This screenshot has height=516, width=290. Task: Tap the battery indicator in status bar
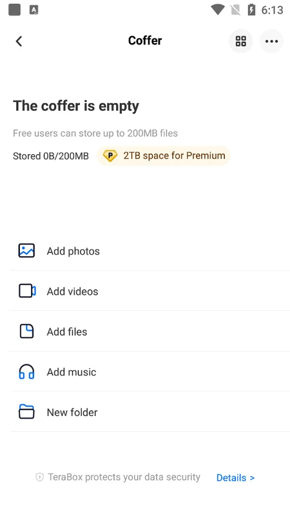[x=251, y=10]
